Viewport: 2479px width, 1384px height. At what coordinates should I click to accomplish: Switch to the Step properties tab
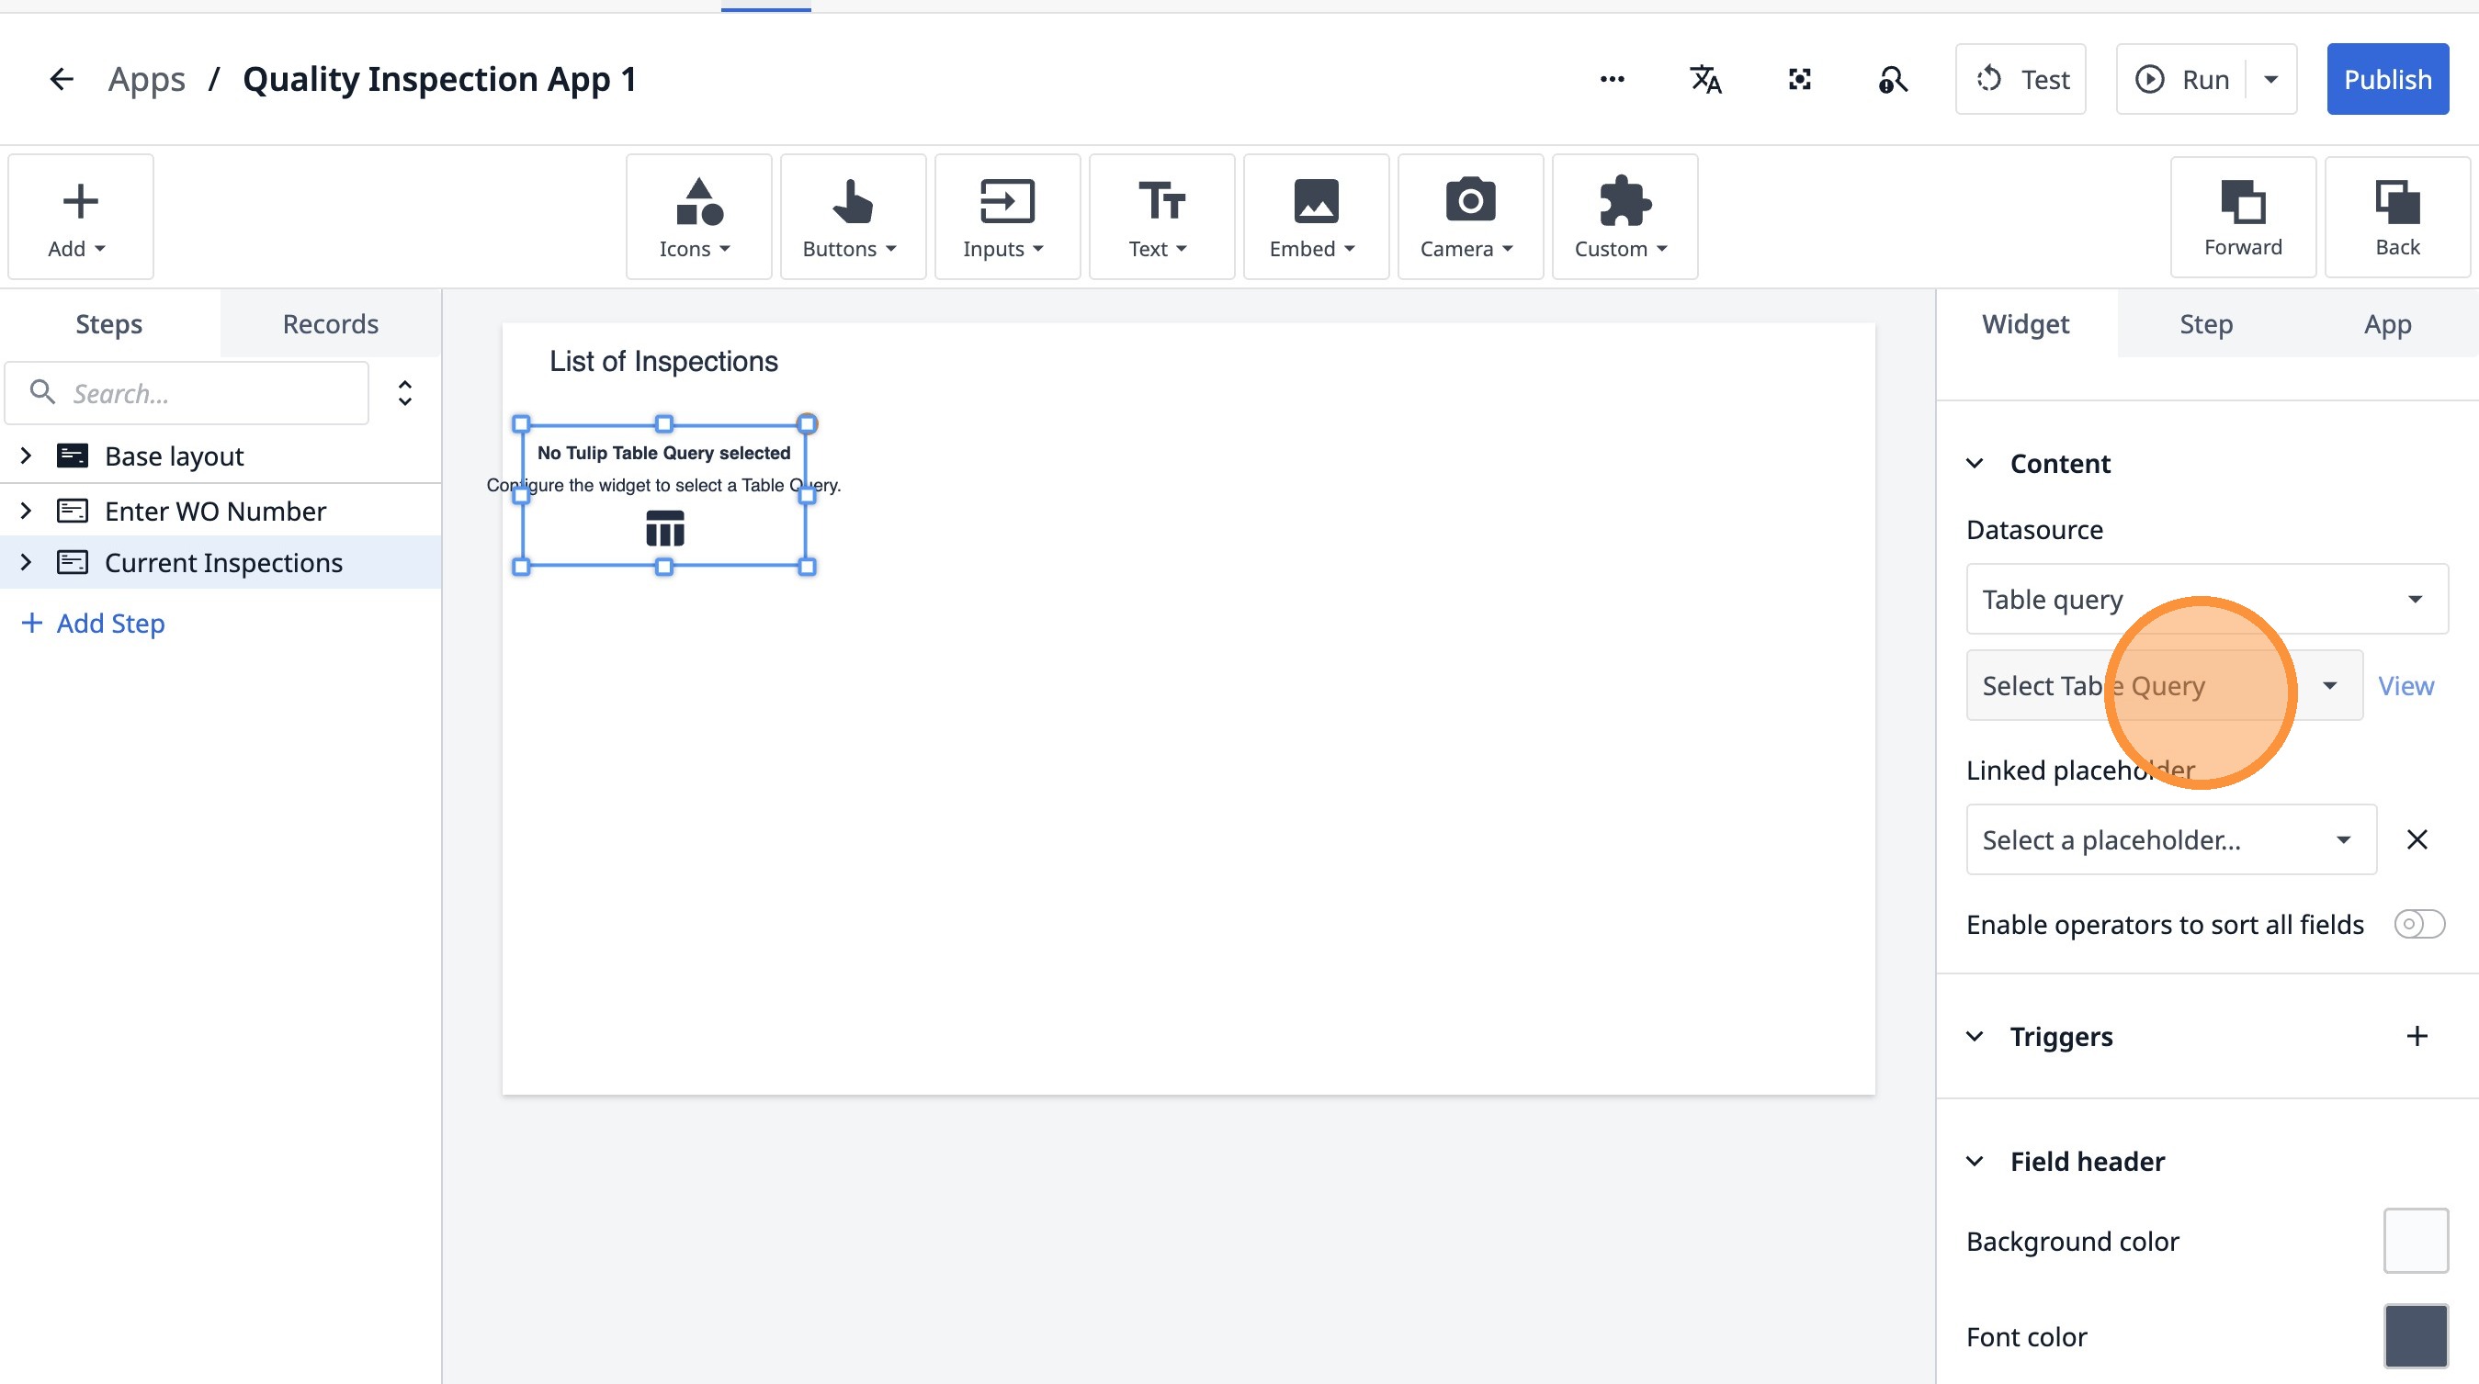click(2206, 324)
